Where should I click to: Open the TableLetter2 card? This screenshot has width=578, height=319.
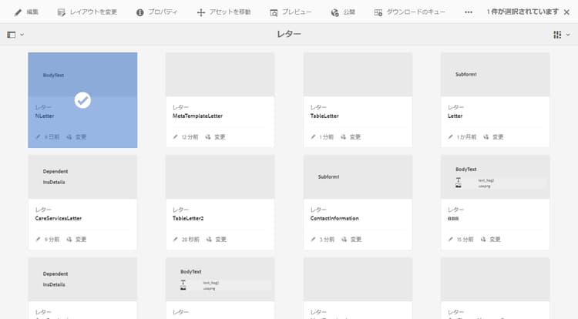220,203
